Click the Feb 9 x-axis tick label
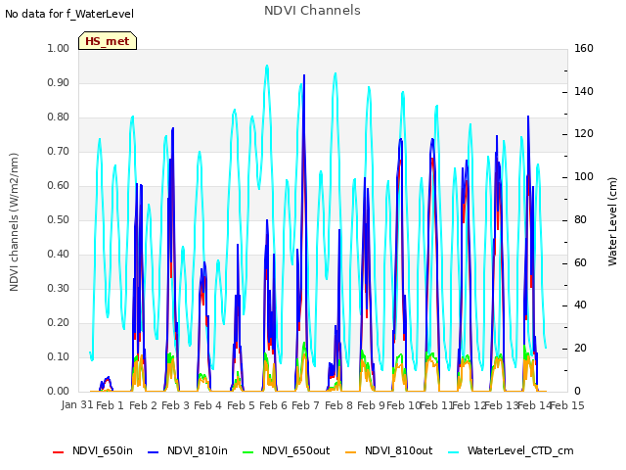The height and width of the screenshot is (470, 626). [371, 405]
